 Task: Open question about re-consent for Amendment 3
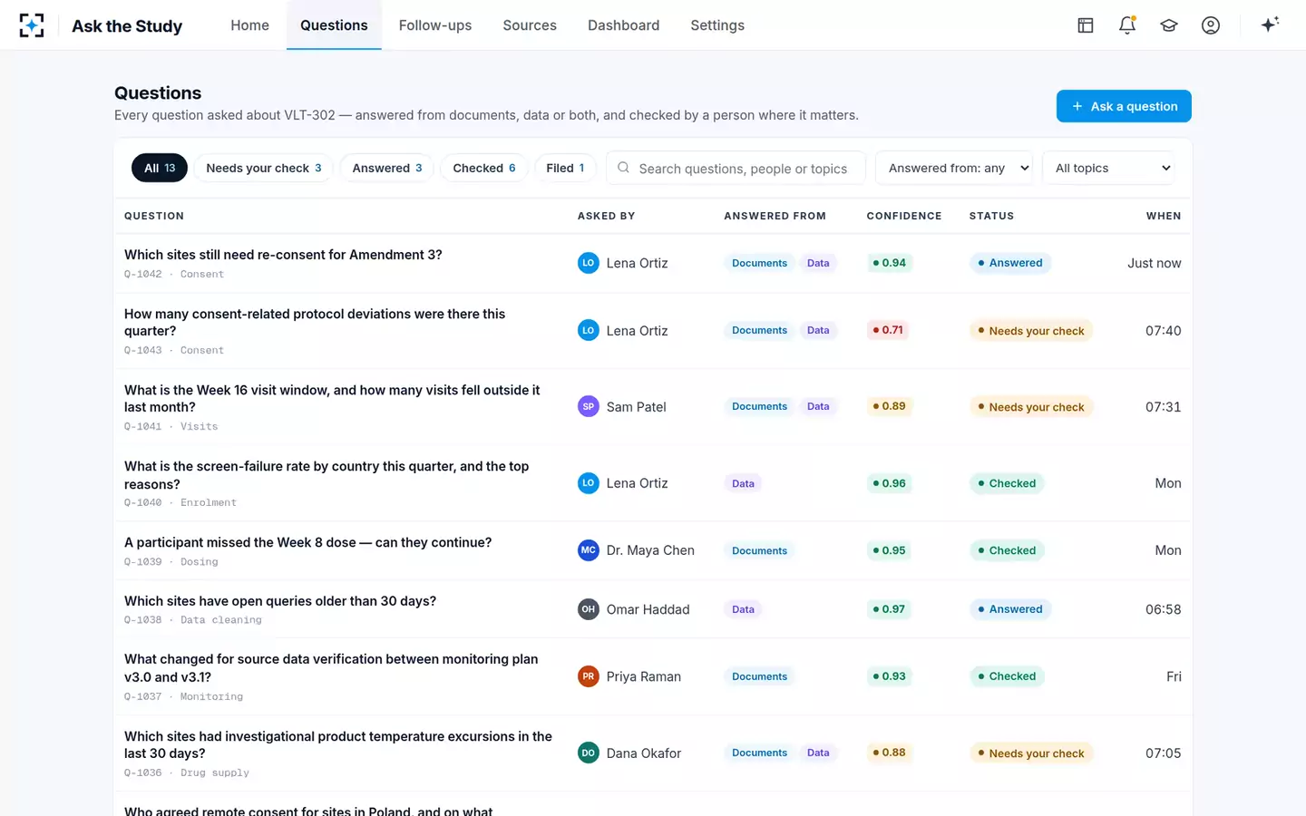click(x=283, y=255)
